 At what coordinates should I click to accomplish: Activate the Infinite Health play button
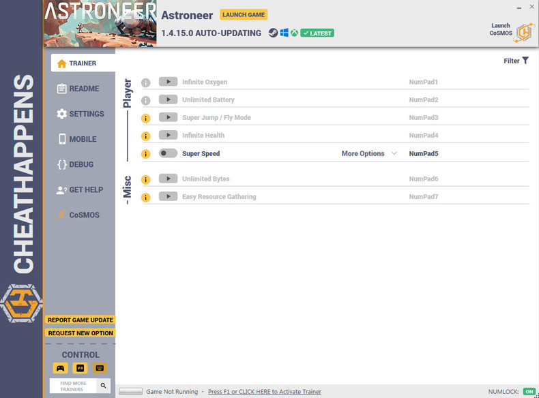[x=168, y=136]
